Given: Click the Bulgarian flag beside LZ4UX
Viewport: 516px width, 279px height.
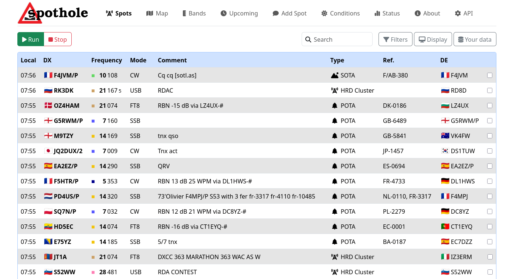Looking at the screenshot, I should pos(445,106).
